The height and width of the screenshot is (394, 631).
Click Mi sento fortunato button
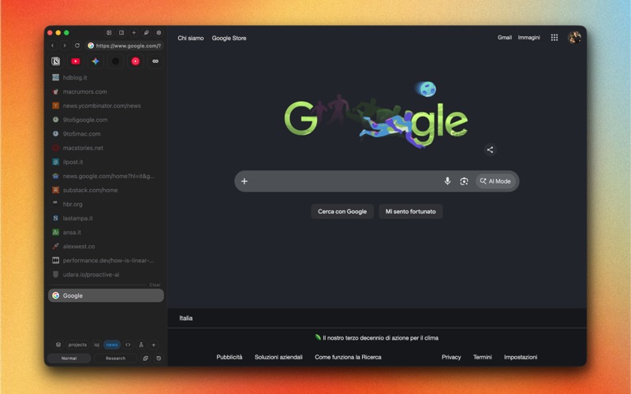pos(410,211)
